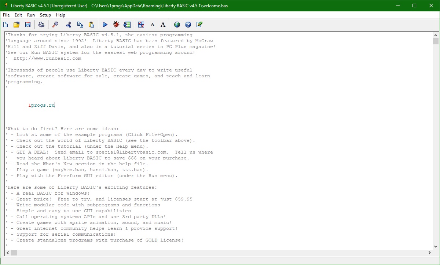Click 'language around since 1992!' comment line

pos(109,41)
